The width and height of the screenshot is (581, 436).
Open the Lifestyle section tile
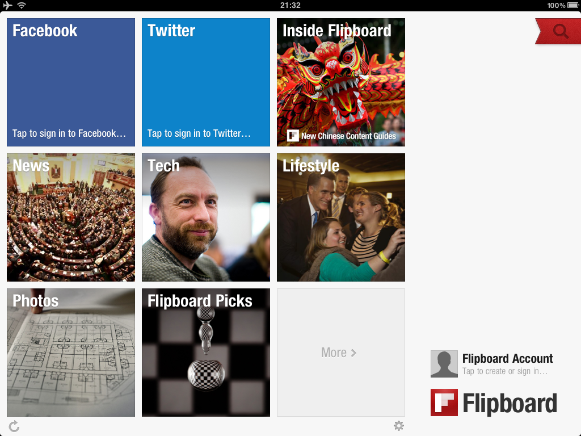coord(341,217)
